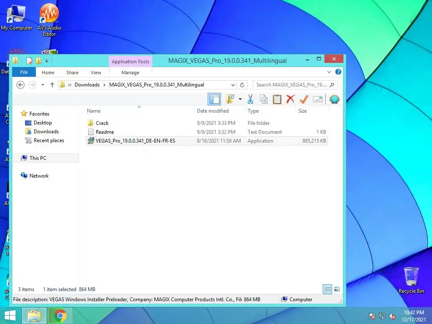Screen dimensions: 432x324
Task: Expand the ribbon with the chevron
Action: (x=329, y=72)
